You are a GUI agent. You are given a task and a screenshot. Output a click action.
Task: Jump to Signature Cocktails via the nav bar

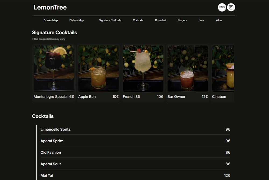click(110, 20)
